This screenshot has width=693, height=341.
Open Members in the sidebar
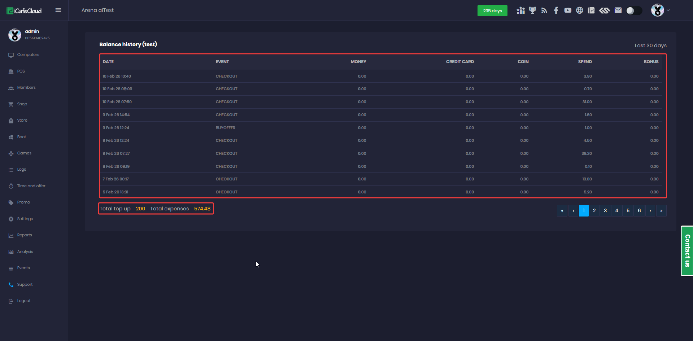[x=26, y=88]
